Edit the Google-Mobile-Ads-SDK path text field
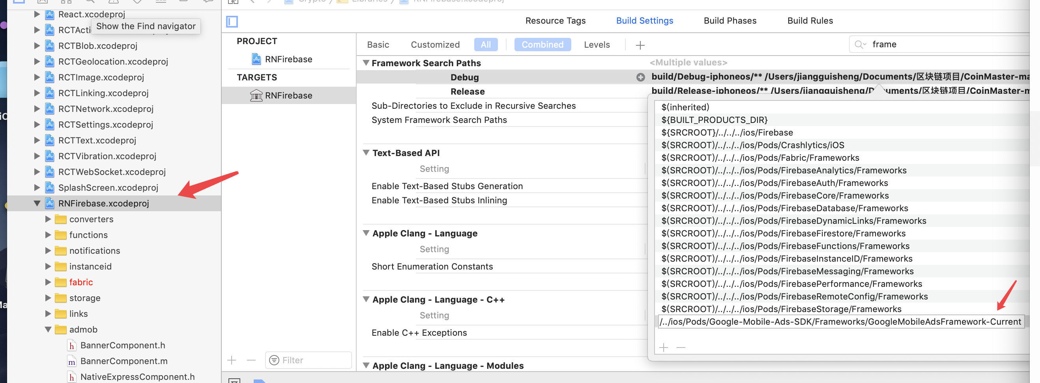The image size is (1040, 383). point(841,322)
